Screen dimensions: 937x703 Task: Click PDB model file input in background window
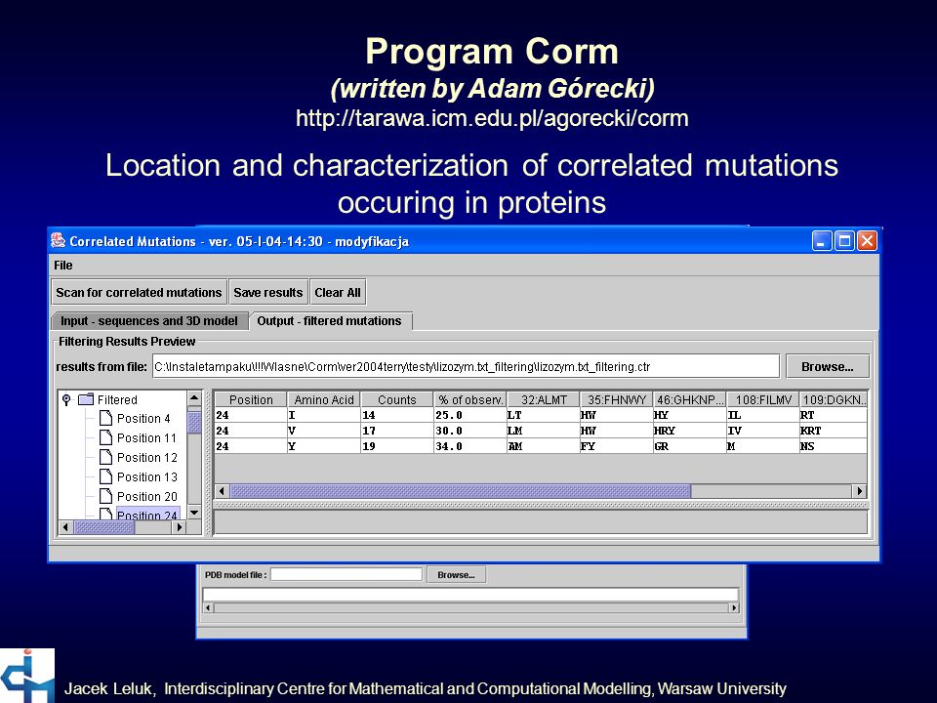346,574
